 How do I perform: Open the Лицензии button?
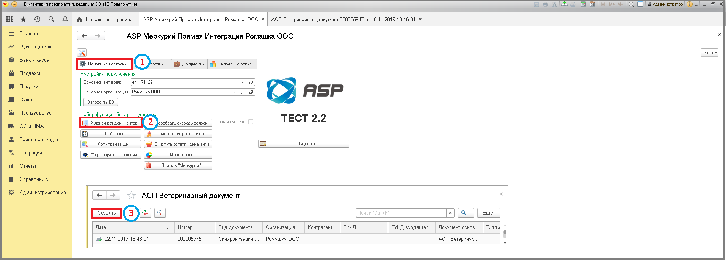click(304, 144)
